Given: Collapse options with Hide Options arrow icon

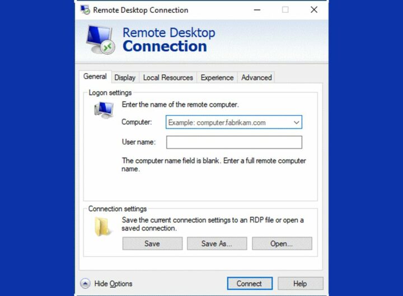Looking at the screenshot, I should 85,283.
